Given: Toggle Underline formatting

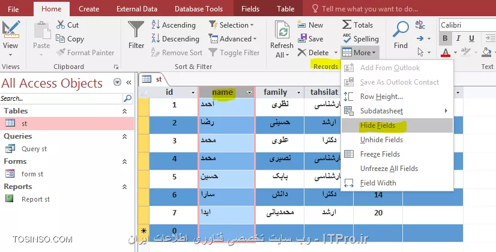Looking at the screenshot, I should [471, 38].
